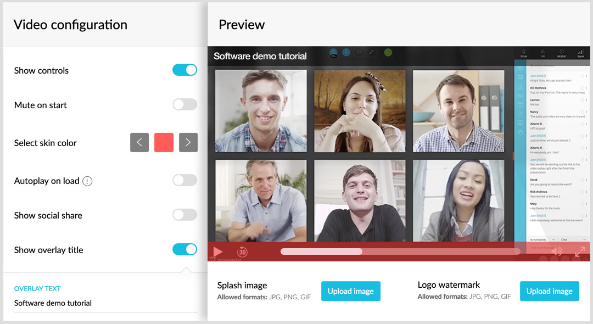This screenshot has width=593, height=324.
Task: Click the green phone call icon
Action: [x=388, y=53]
